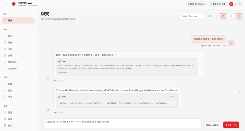Switch to light theme sun icon

click(x=236, y=4)
